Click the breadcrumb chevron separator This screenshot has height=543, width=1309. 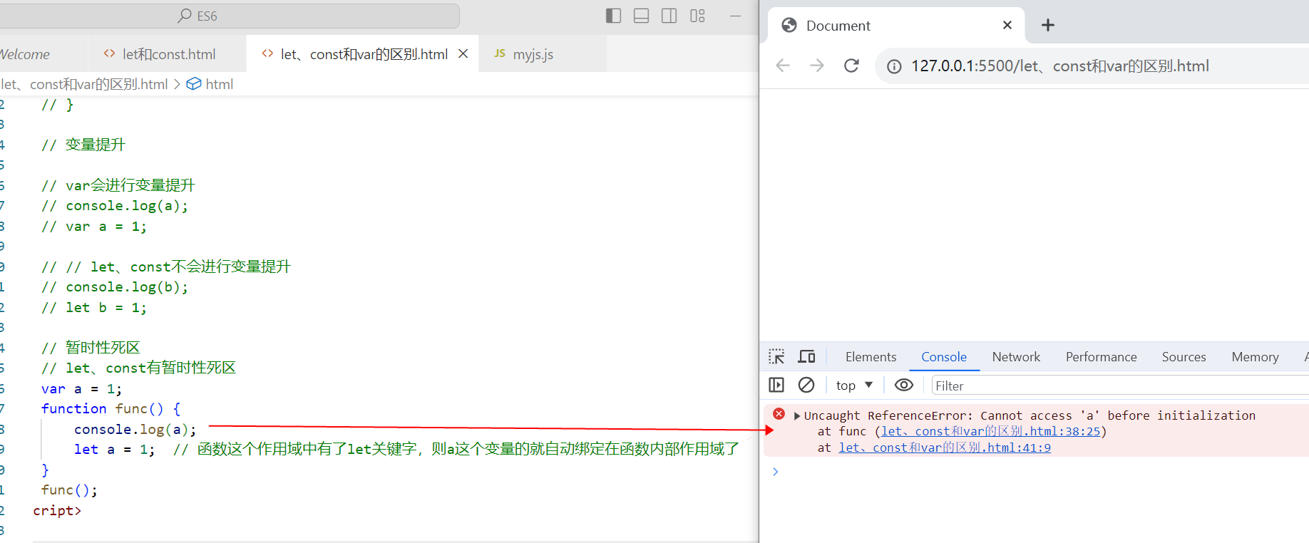point(177,84)
